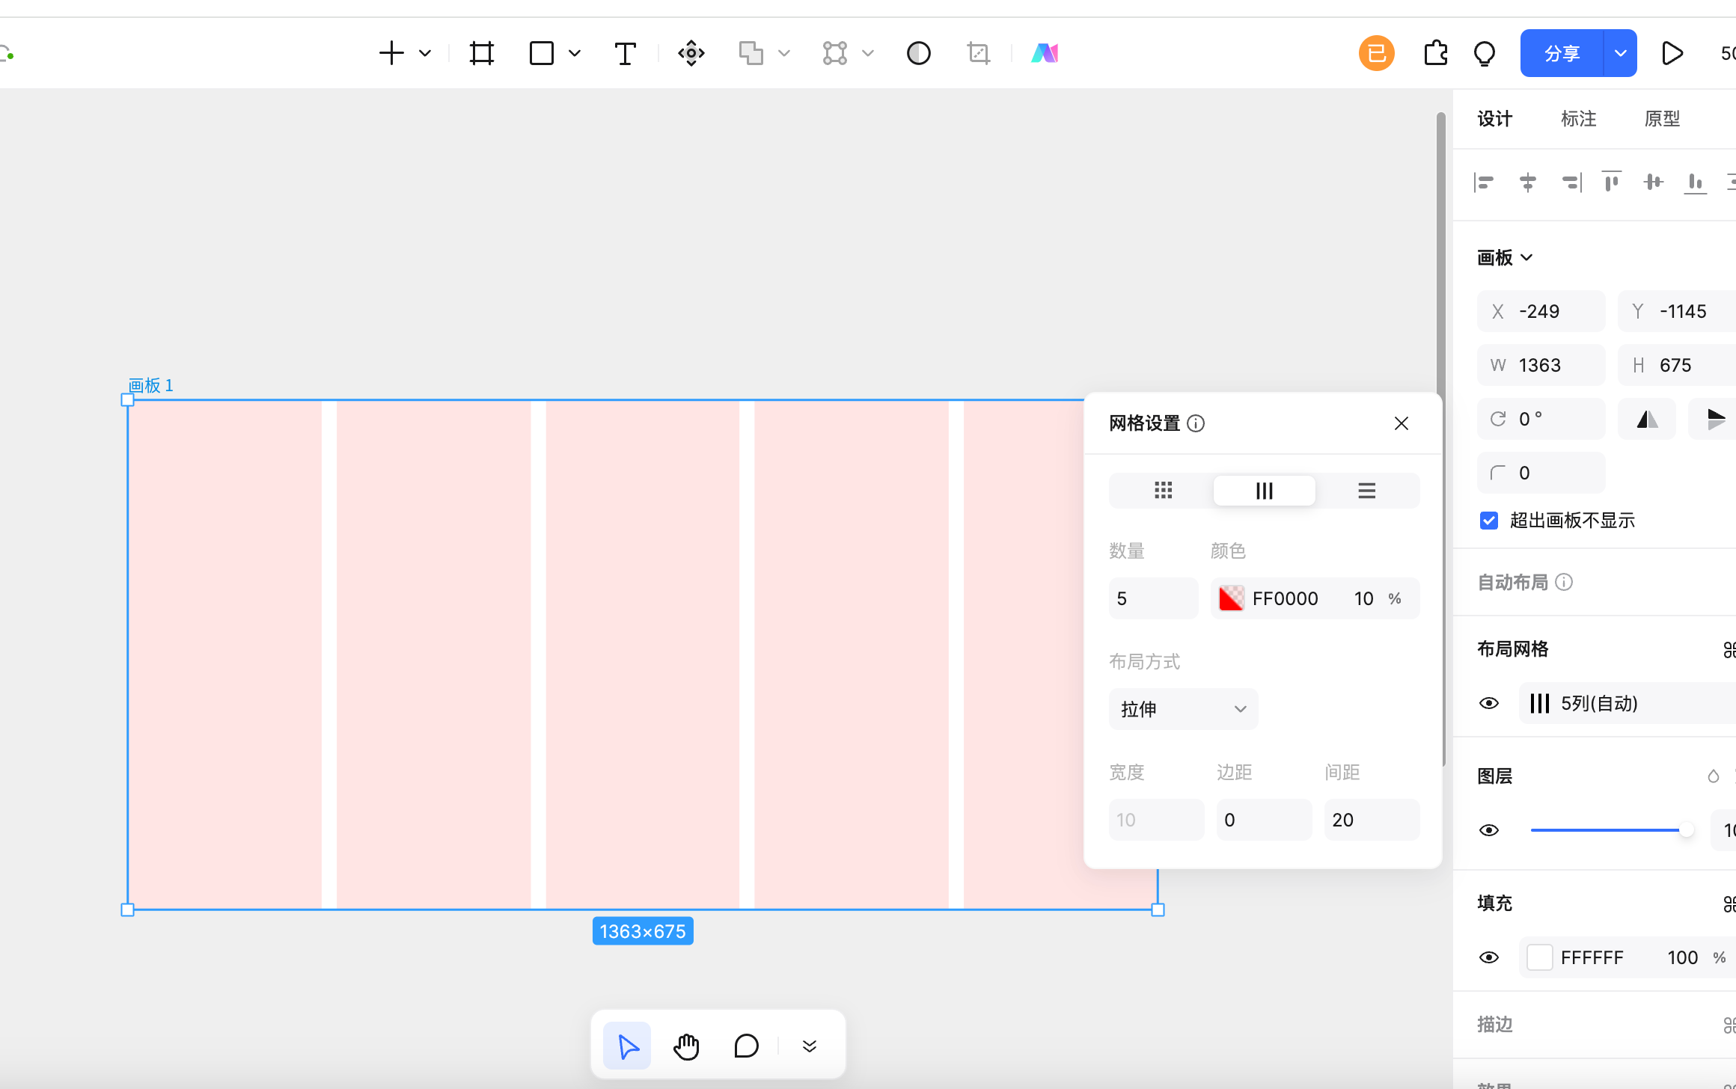Select the Frame artboard tool
Screen dimensions: 1736x1089
[482, 53]
